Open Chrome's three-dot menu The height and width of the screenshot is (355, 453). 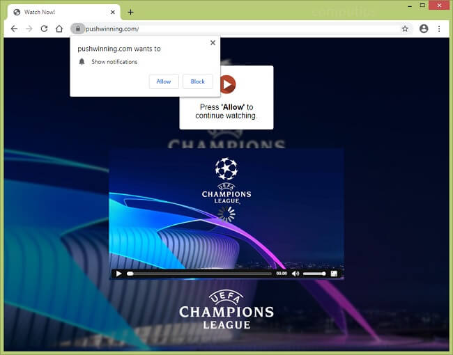pos(439,29)
